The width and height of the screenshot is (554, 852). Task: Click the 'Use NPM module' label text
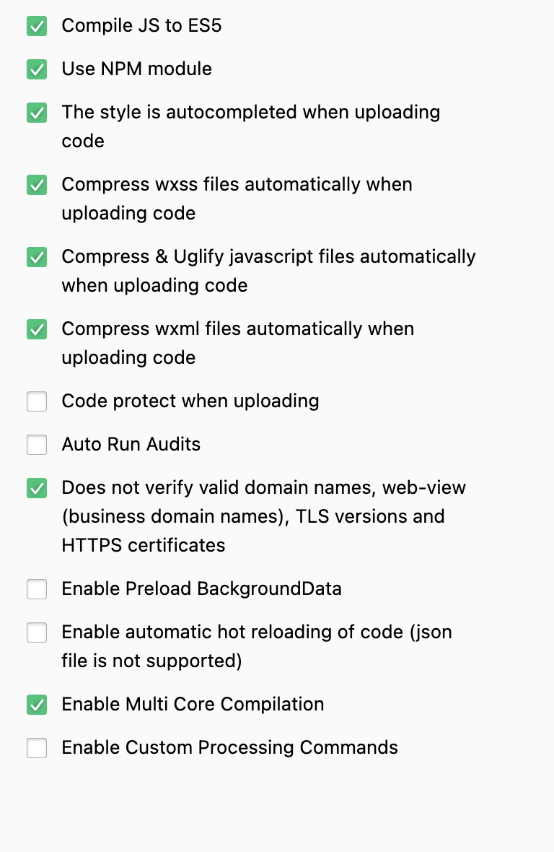coord(136,69)
